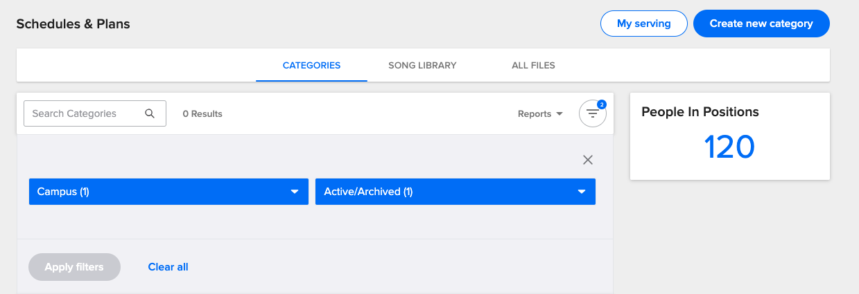Switch to the Categories tab

311,66
